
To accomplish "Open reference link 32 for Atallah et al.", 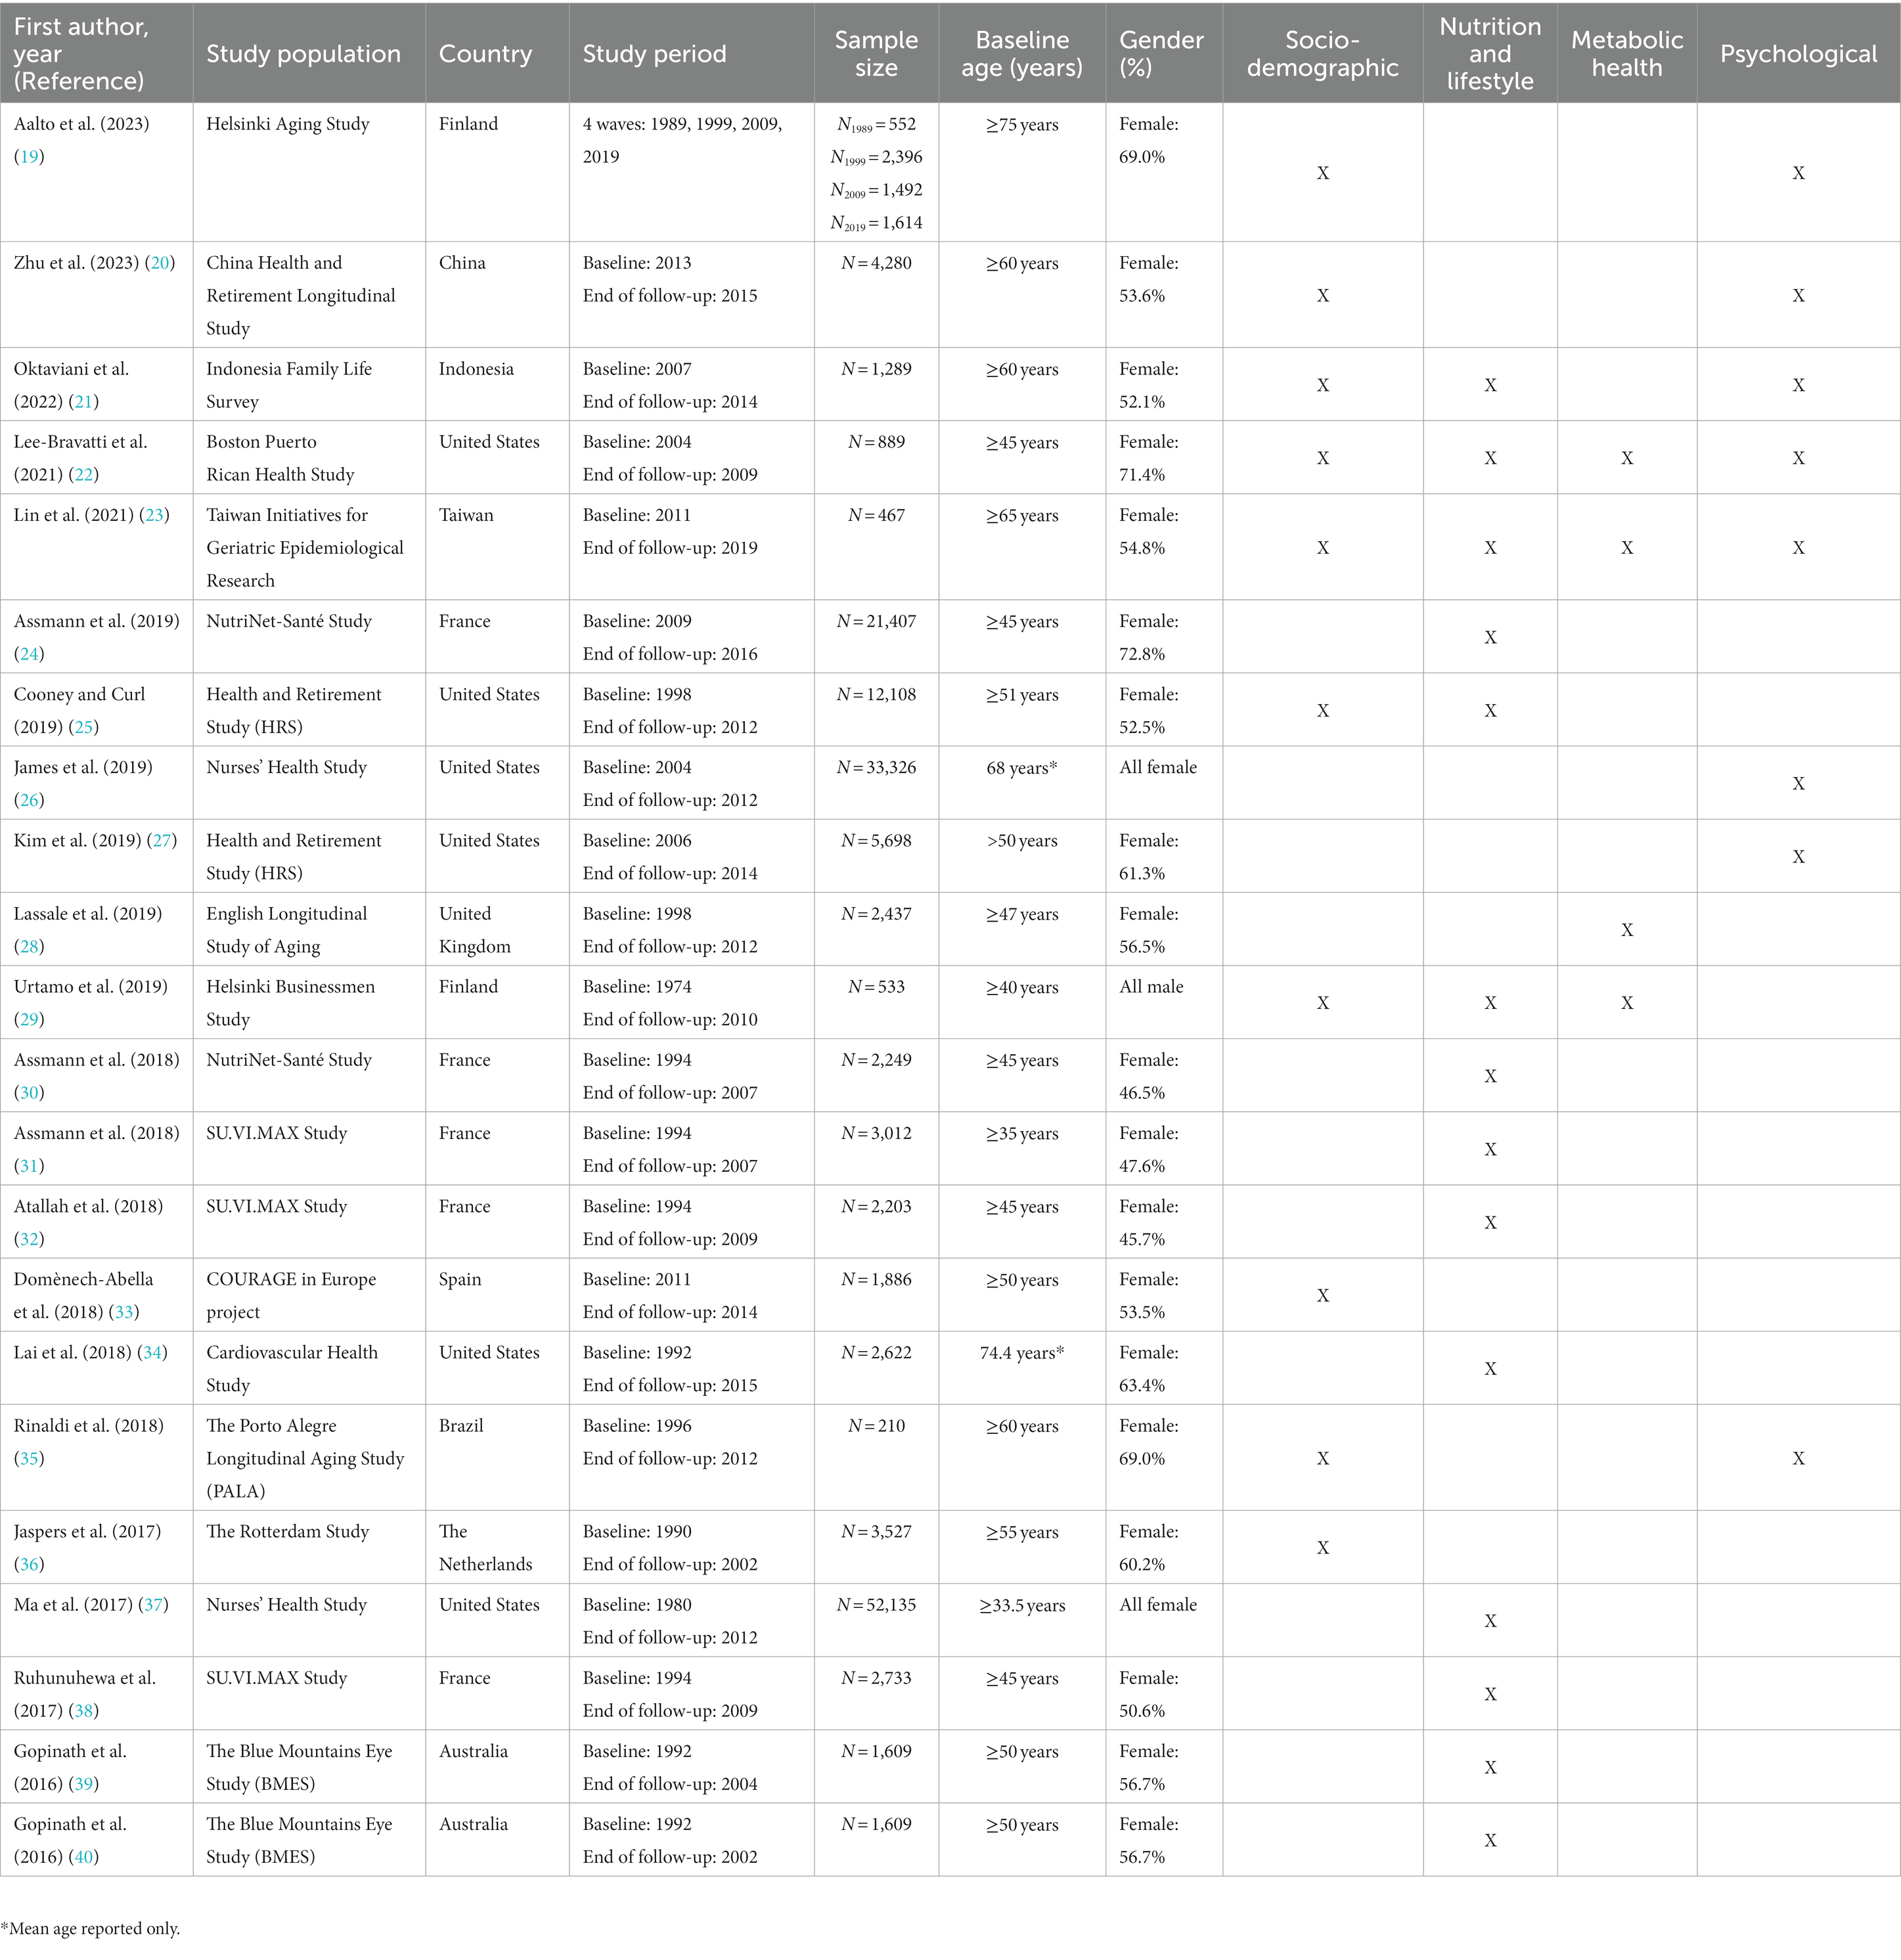I will point(29,1239).
